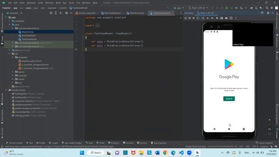
Task: Select the Pixel 3 API 30 emulator tab
Action: tap(207, 13)
